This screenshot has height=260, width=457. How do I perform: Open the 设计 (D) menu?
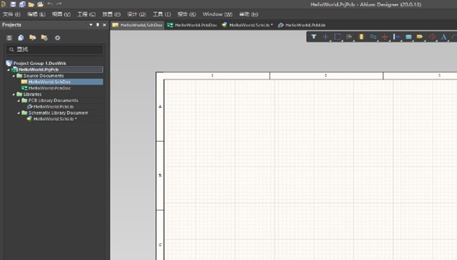point(137,14)
